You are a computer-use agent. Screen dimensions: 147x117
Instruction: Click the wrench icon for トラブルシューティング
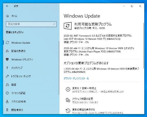7,76
